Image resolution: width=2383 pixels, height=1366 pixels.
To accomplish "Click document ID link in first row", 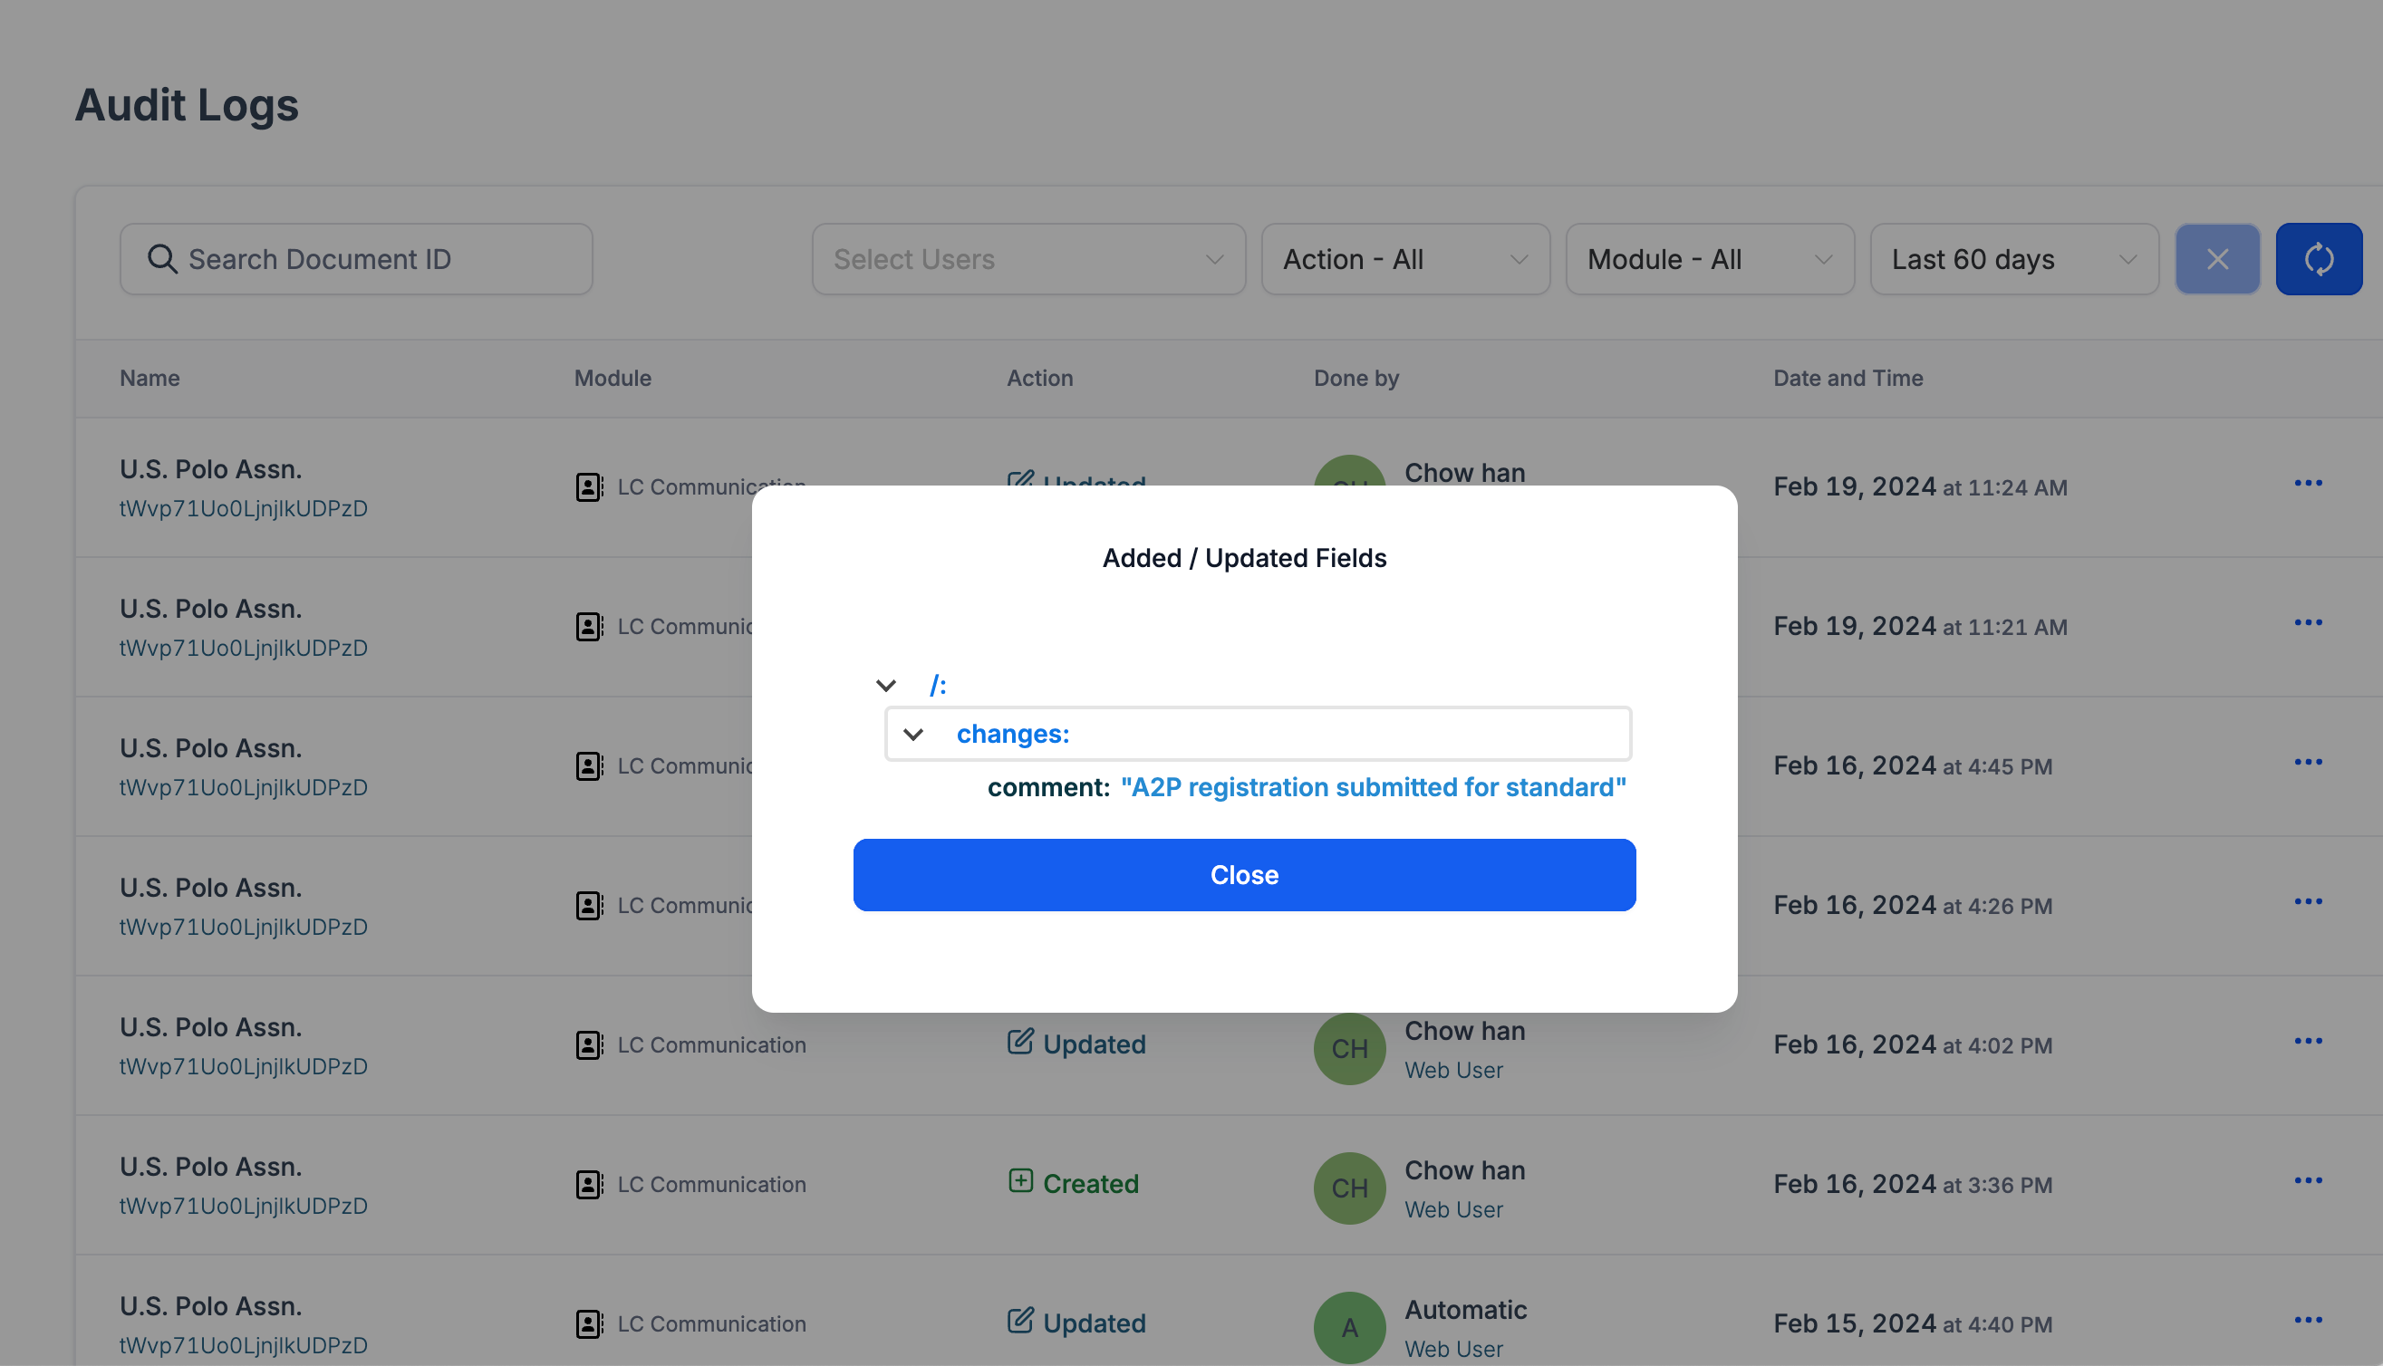I will coord(243,508).
